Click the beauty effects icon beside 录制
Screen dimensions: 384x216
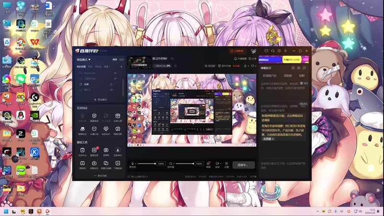click(x=208, y=163)
